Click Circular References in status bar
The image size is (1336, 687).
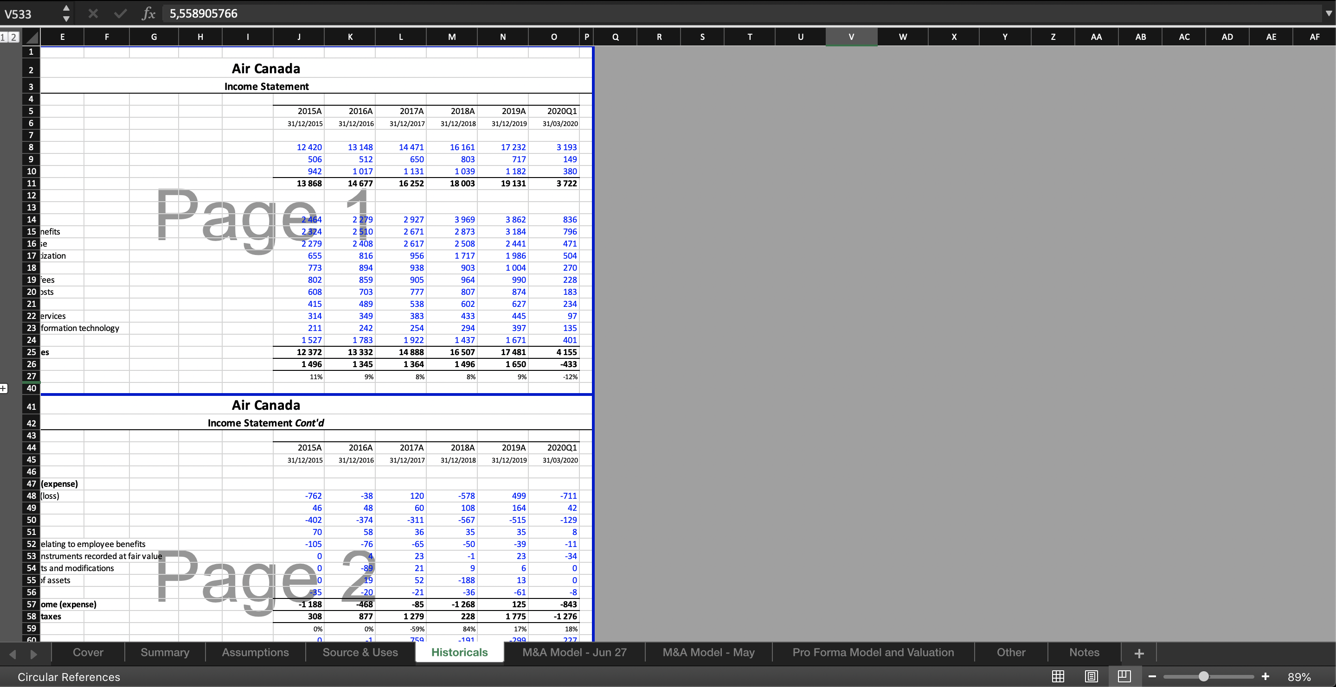(x=69, y=677)
